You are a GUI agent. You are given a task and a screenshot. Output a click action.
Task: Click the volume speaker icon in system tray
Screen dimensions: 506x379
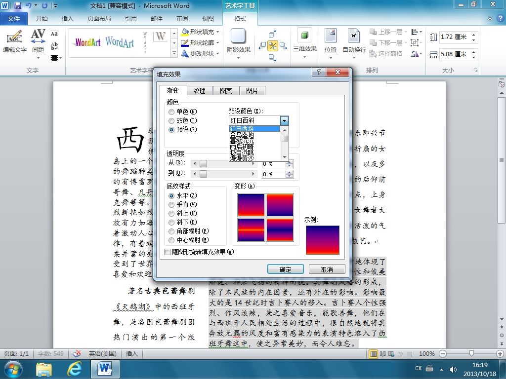(453, 369)
